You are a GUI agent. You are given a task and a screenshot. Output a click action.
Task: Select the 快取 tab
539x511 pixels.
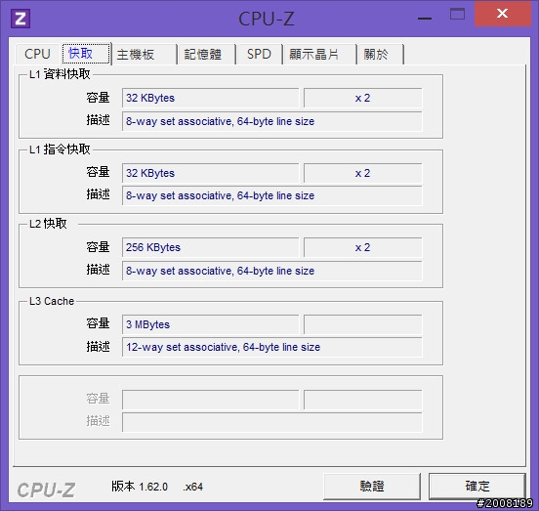click(87, 54)
